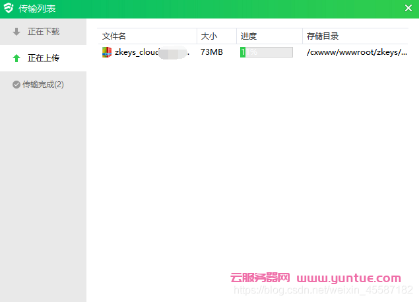The height and width of the screenshot is (302, 419).
Task: Click the 大小 column header
Action: pyautogui.click(x=209, y=36)
